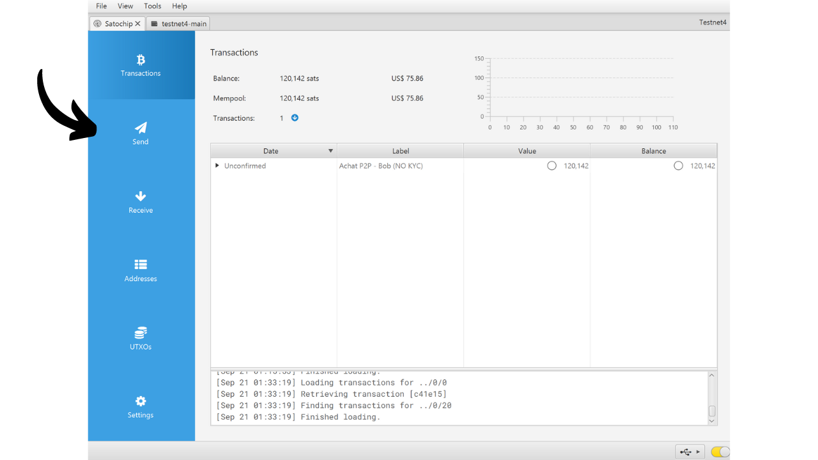Open the Transactions sidebar section
The image size is (818, 460).
(141, 65)
